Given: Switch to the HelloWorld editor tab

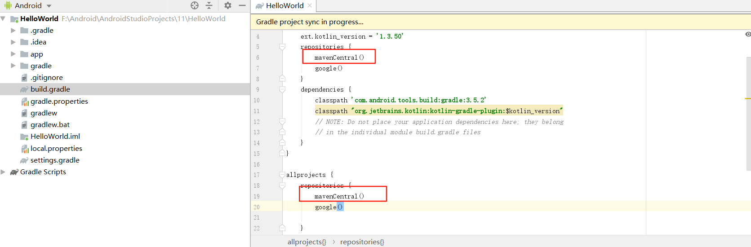Looking at the screenshot, I should tap(284, 6).
